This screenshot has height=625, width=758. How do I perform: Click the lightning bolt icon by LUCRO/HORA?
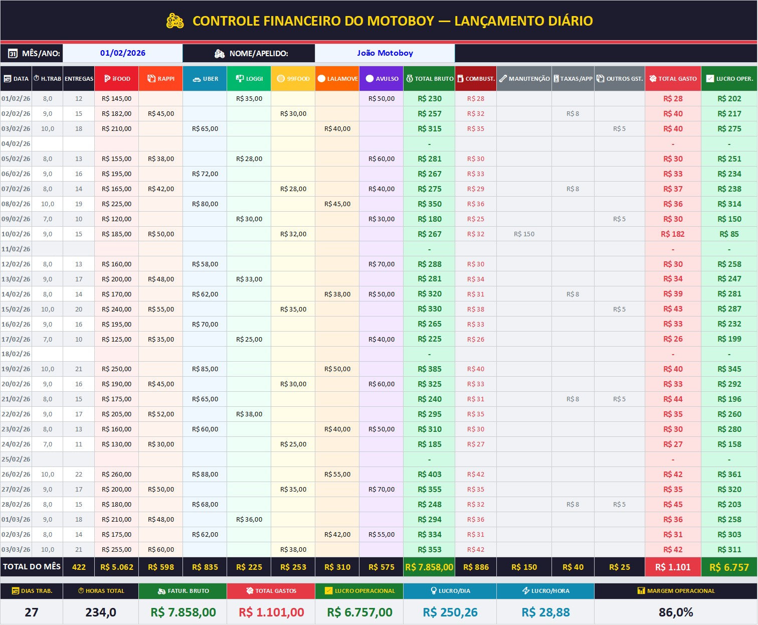click(526, 591)
